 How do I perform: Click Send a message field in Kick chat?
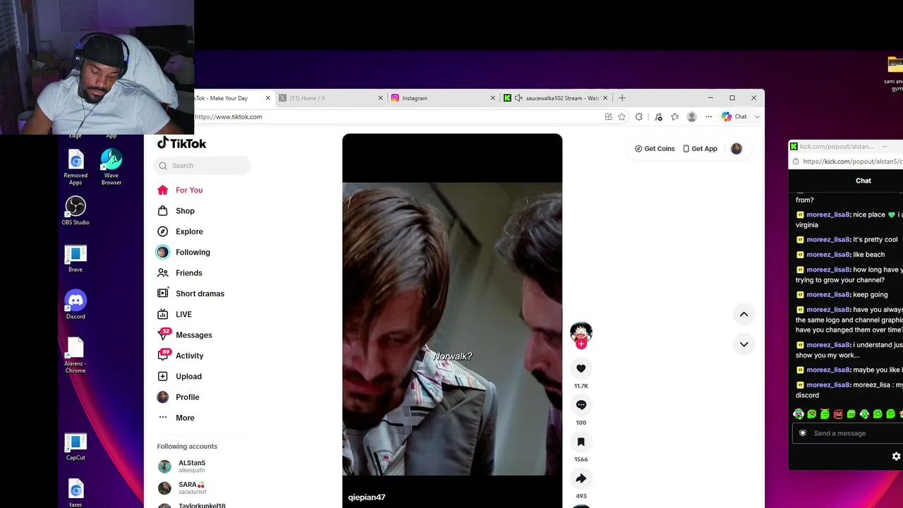tap(849, 433)
